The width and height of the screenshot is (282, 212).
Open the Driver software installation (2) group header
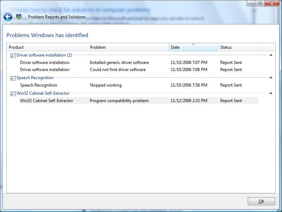coord(44,55)
